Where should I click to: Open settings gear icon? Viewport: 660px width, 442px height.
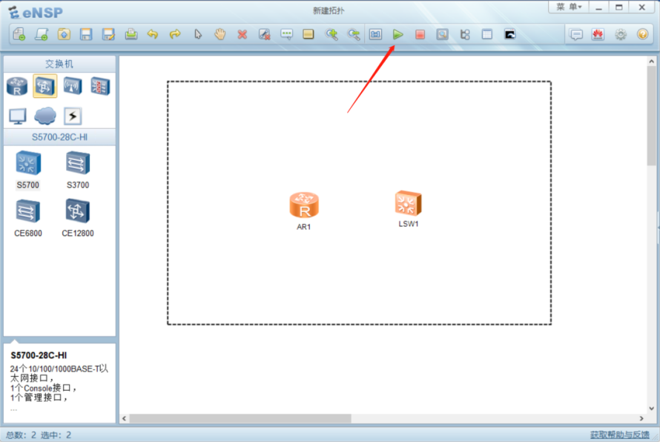coord(621,34)
